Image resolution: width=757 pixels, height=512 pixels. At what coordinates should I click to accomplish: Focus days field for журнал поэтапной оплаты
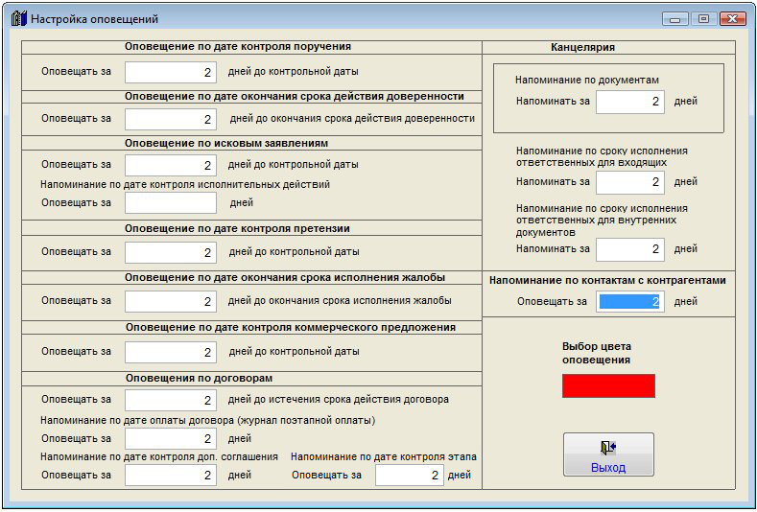171,438
